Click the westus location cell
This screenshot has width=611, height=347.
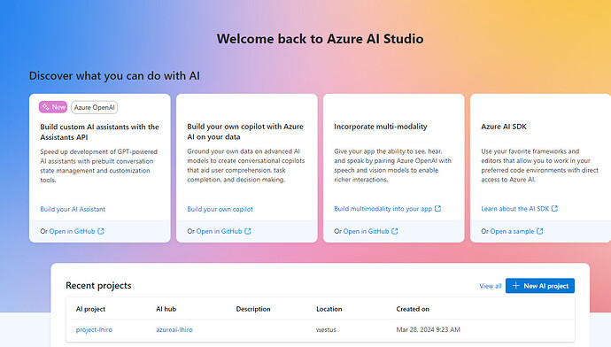[326, 330]
